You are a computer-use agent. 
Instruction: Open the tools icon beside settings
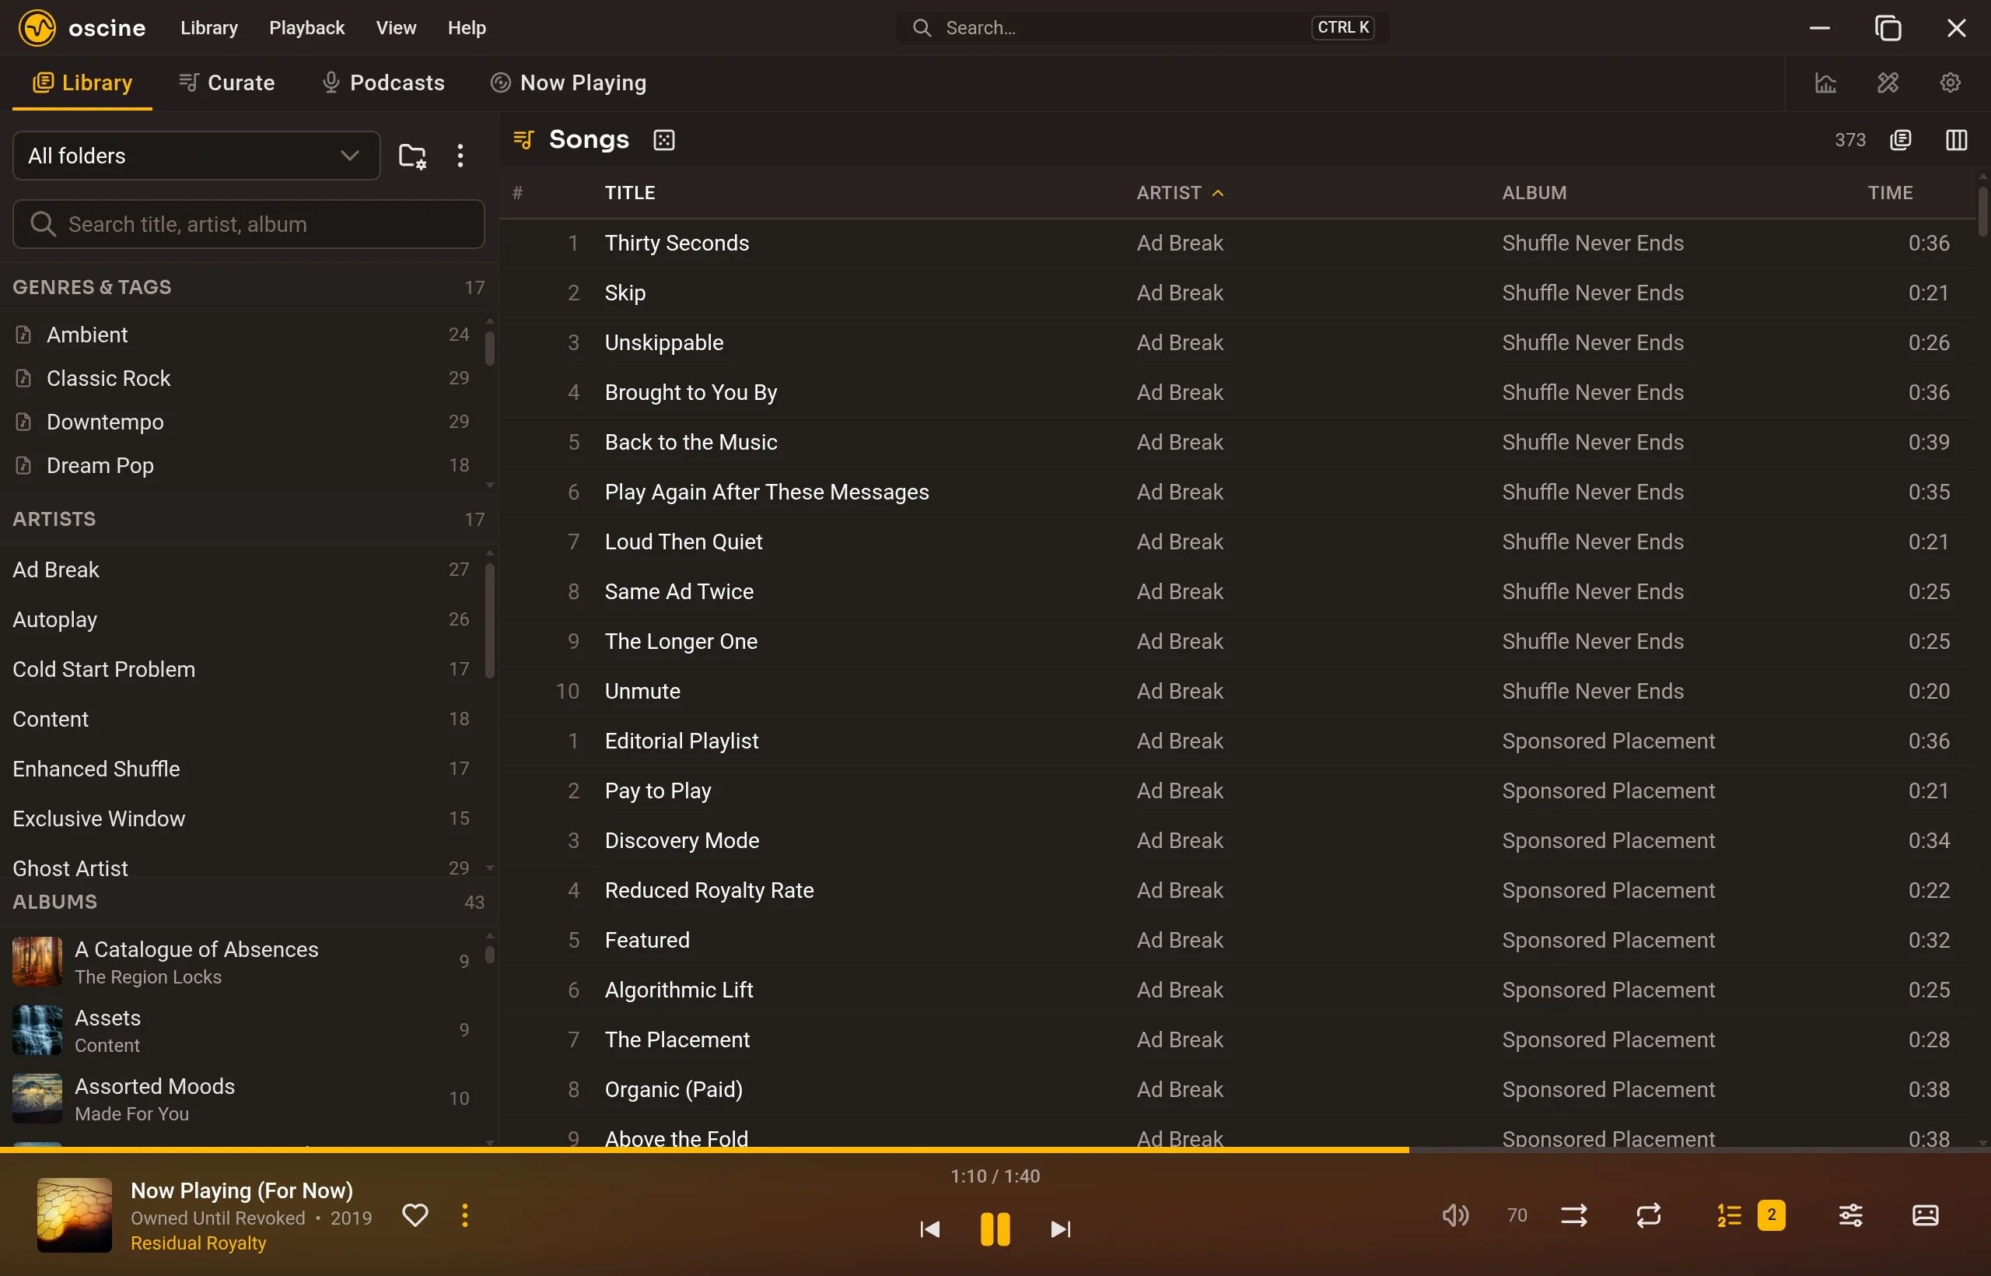(1888, 82)
